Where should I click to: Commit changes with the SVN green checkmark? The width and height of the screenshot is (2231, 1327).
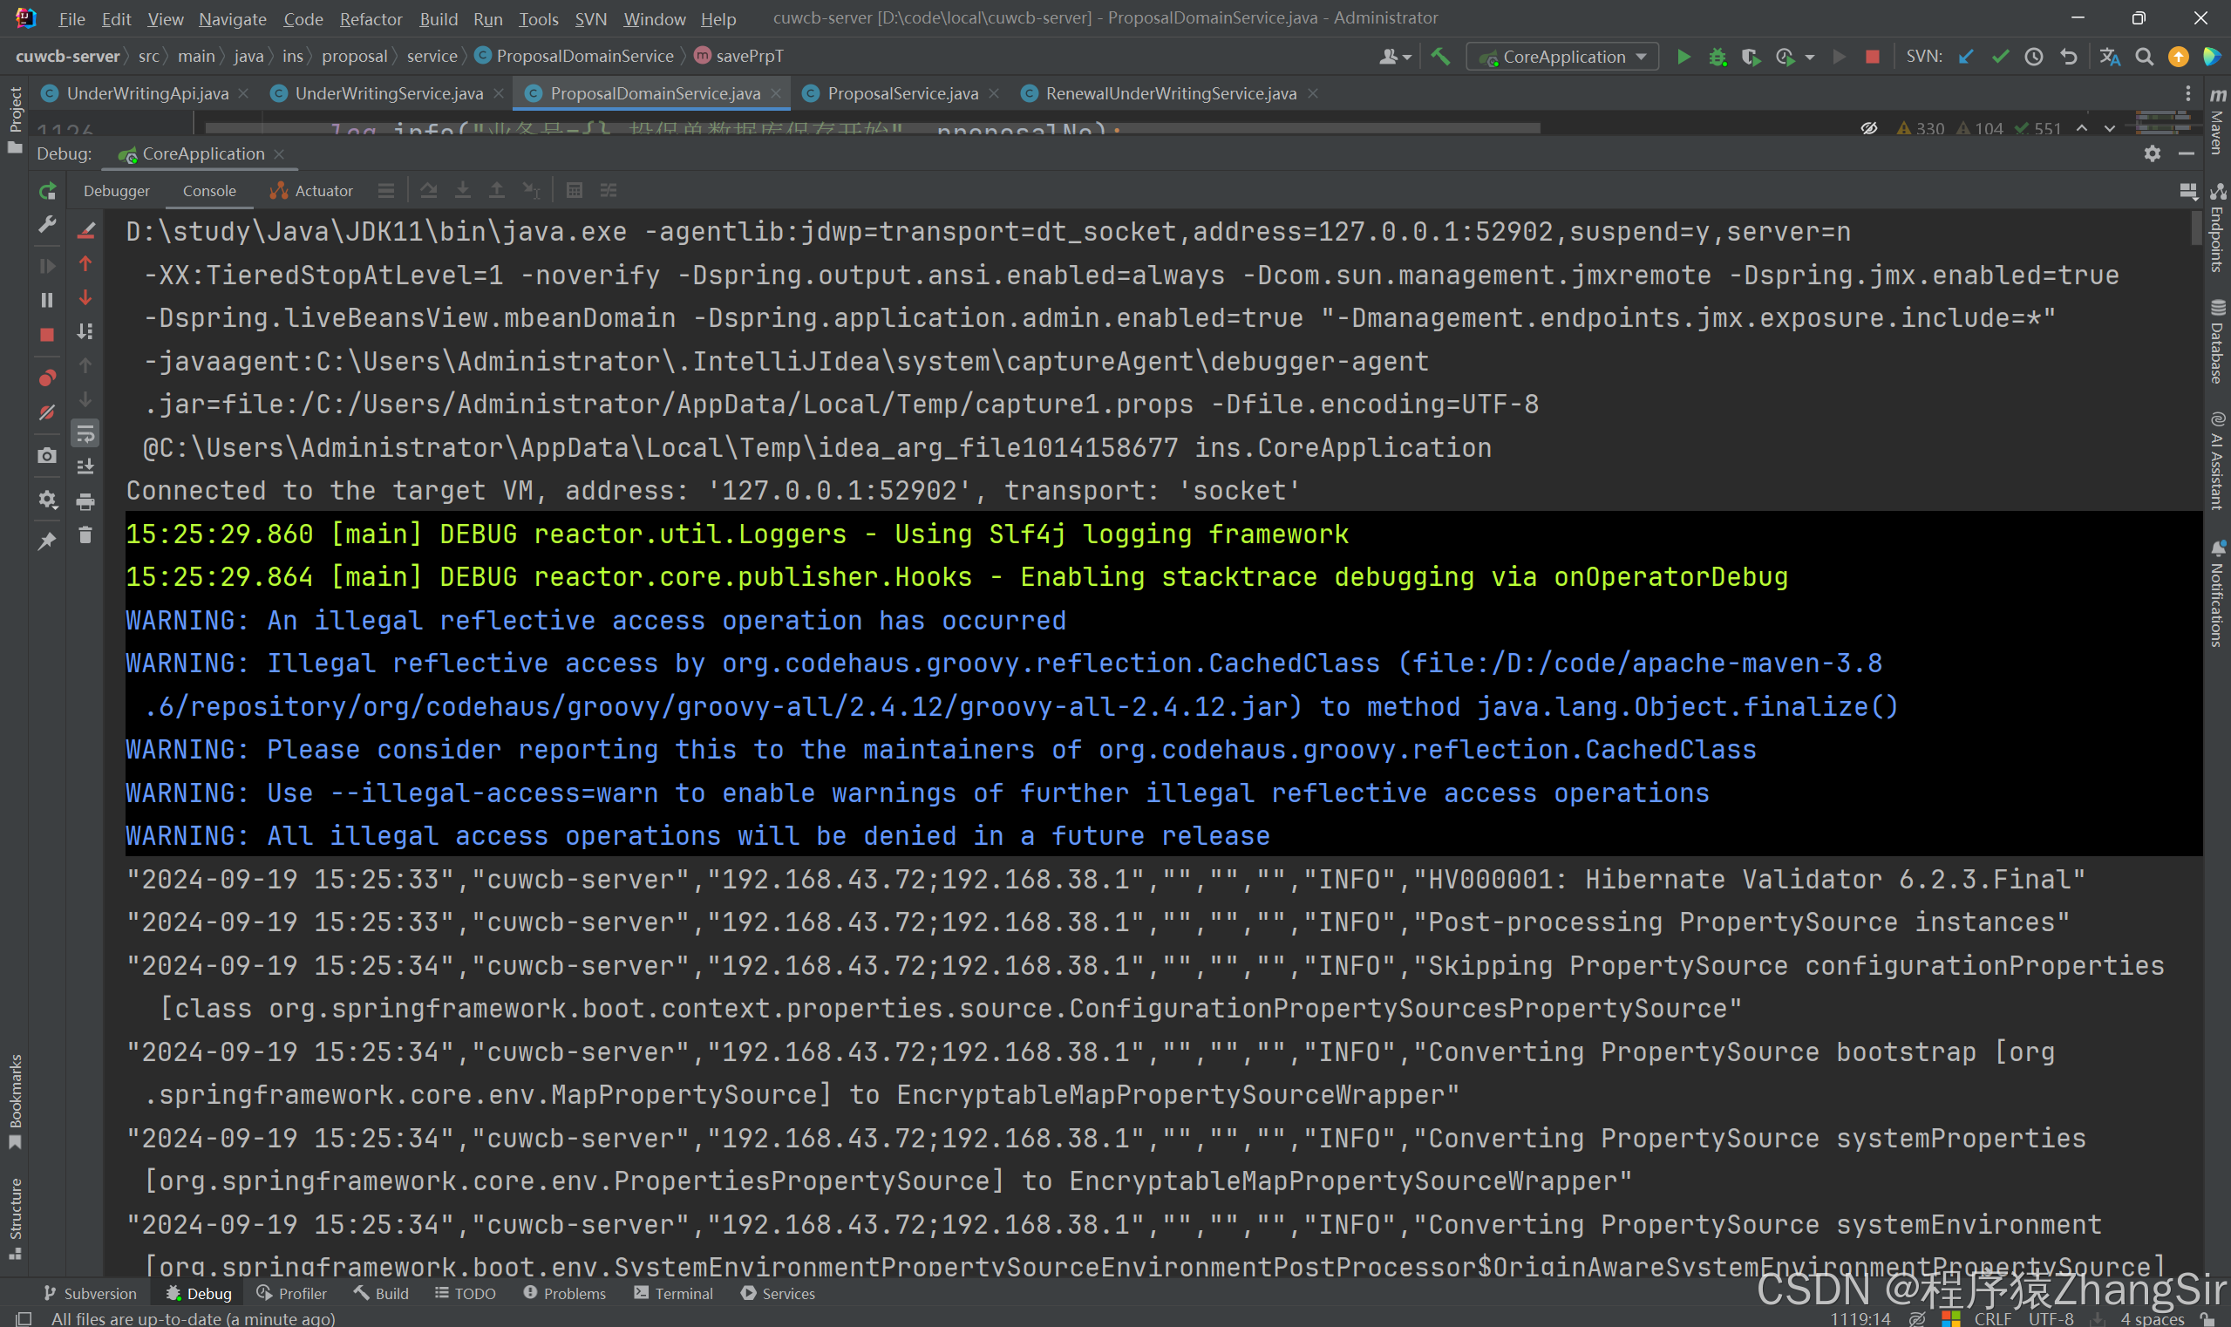(x=1999, y=57)
